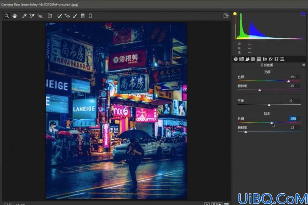The width and height of the screenshot is (308, 205).
Task: Click the 分割色调 panel title
Action: coord(267,65)
